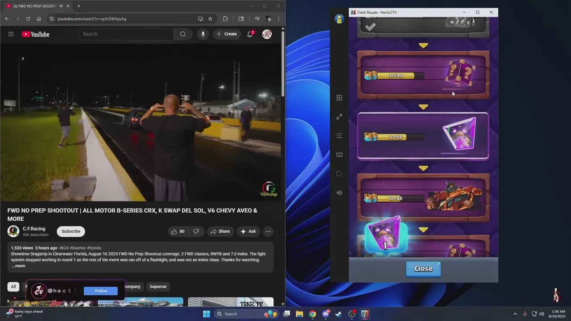The image size is (571, 321).
Task: Open Steam from the taskbar
Action: 339,314
